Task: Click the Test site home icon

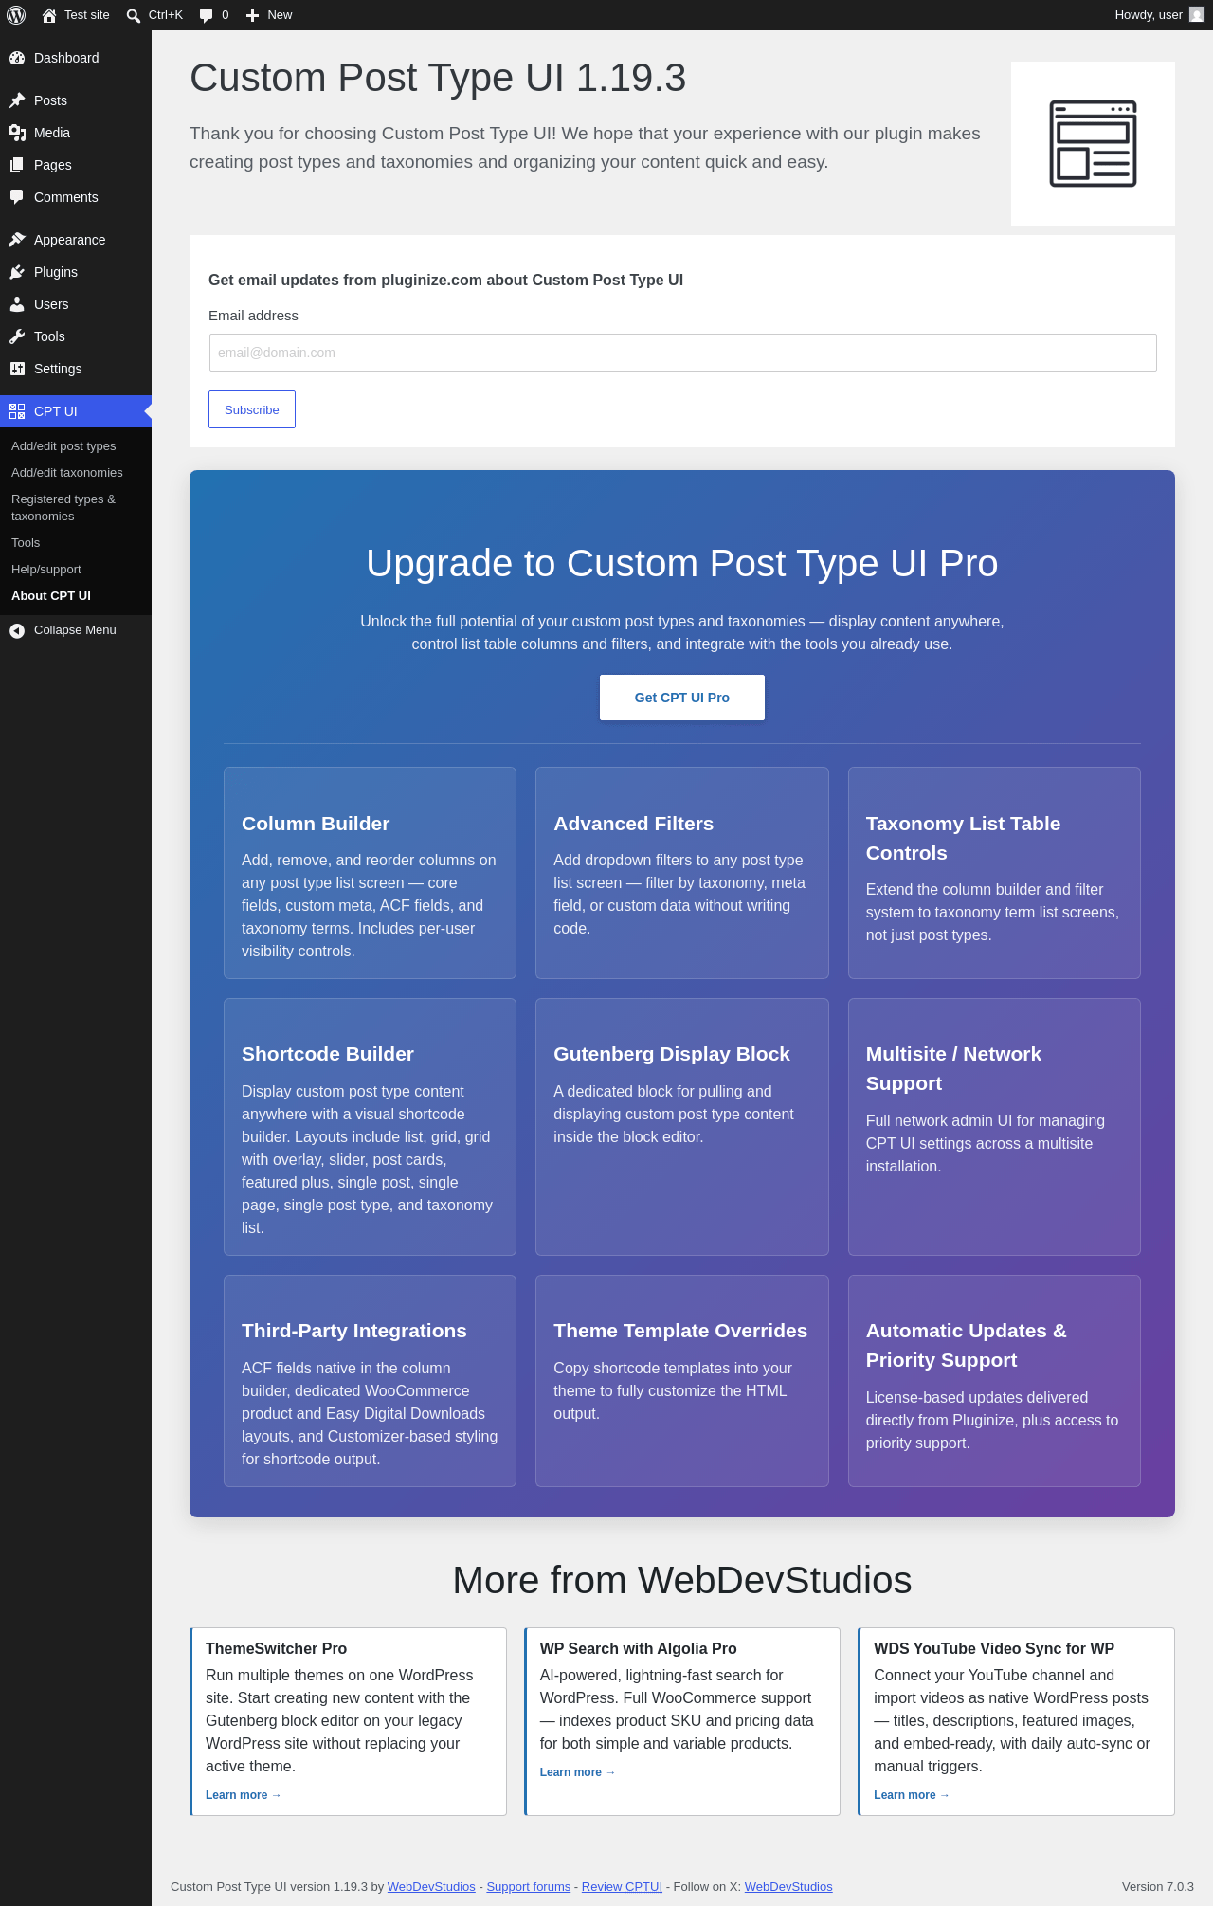Action: pyautogui.click(x=49, y=15)
